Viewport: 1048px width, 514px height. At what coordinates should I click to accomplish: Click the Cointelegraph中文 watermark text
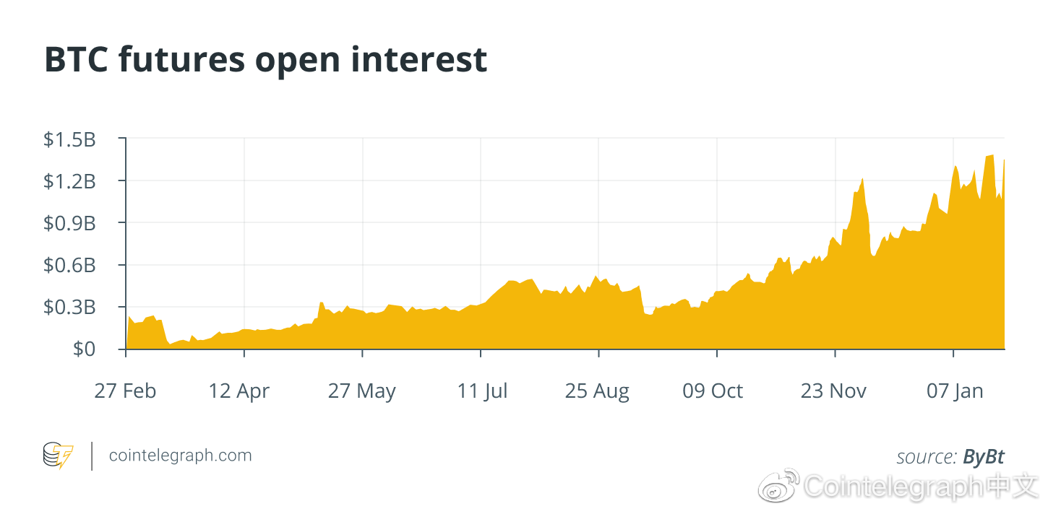(922, 487)
